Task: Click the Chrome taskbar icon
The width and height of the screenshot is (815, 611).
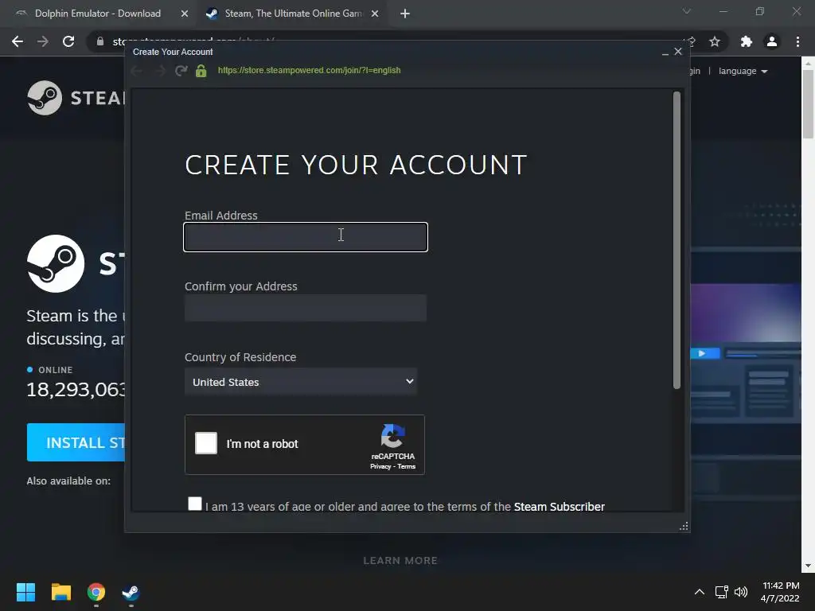Action: [96, 592]
